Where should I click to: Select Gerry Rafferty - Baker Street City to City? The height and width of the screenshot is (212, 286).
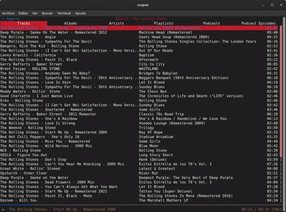click(x=139, y=64)
